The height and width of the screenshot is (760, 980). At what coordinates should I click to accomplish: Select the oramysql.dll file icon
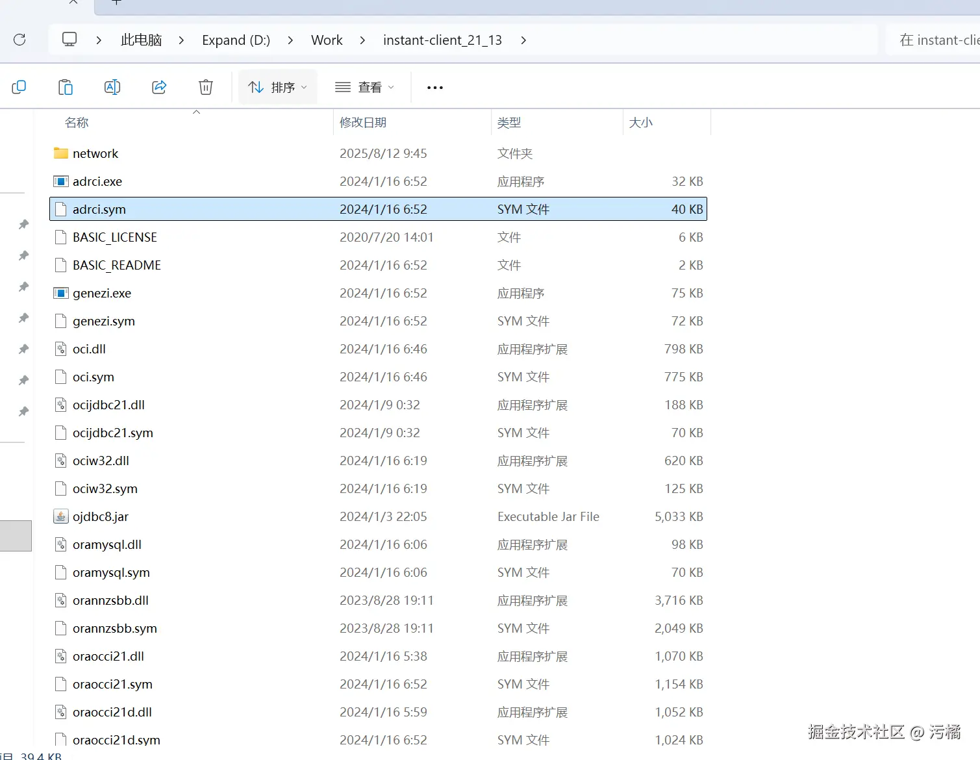[61, 544]
